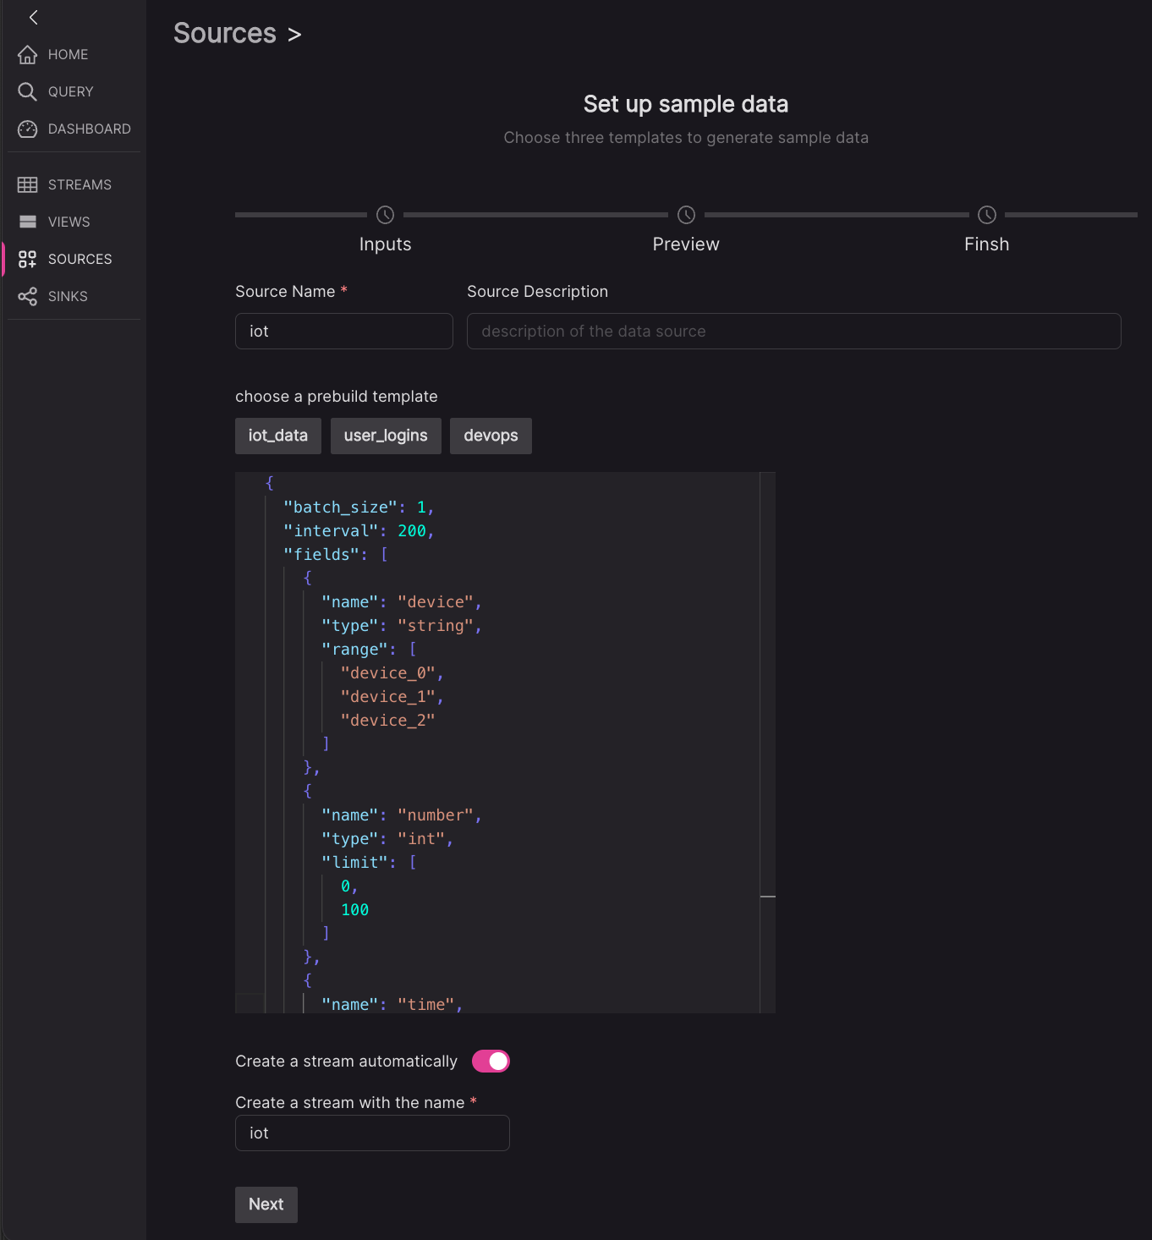Select the devops template
The width and height of the screenshot is (1152, 1240).
[491, 436]
